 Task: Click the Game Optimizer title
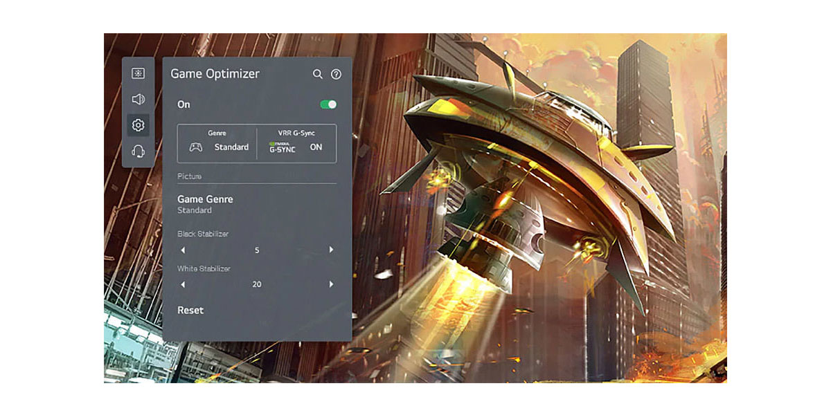coord(215,74)
